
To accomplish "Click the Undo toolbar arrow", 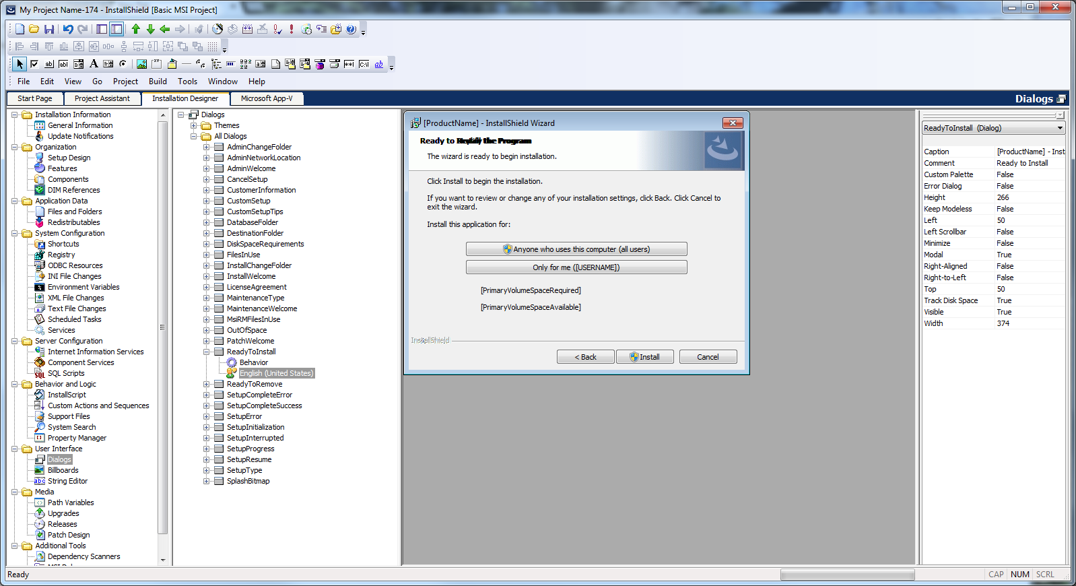I will tap(68, 29).
